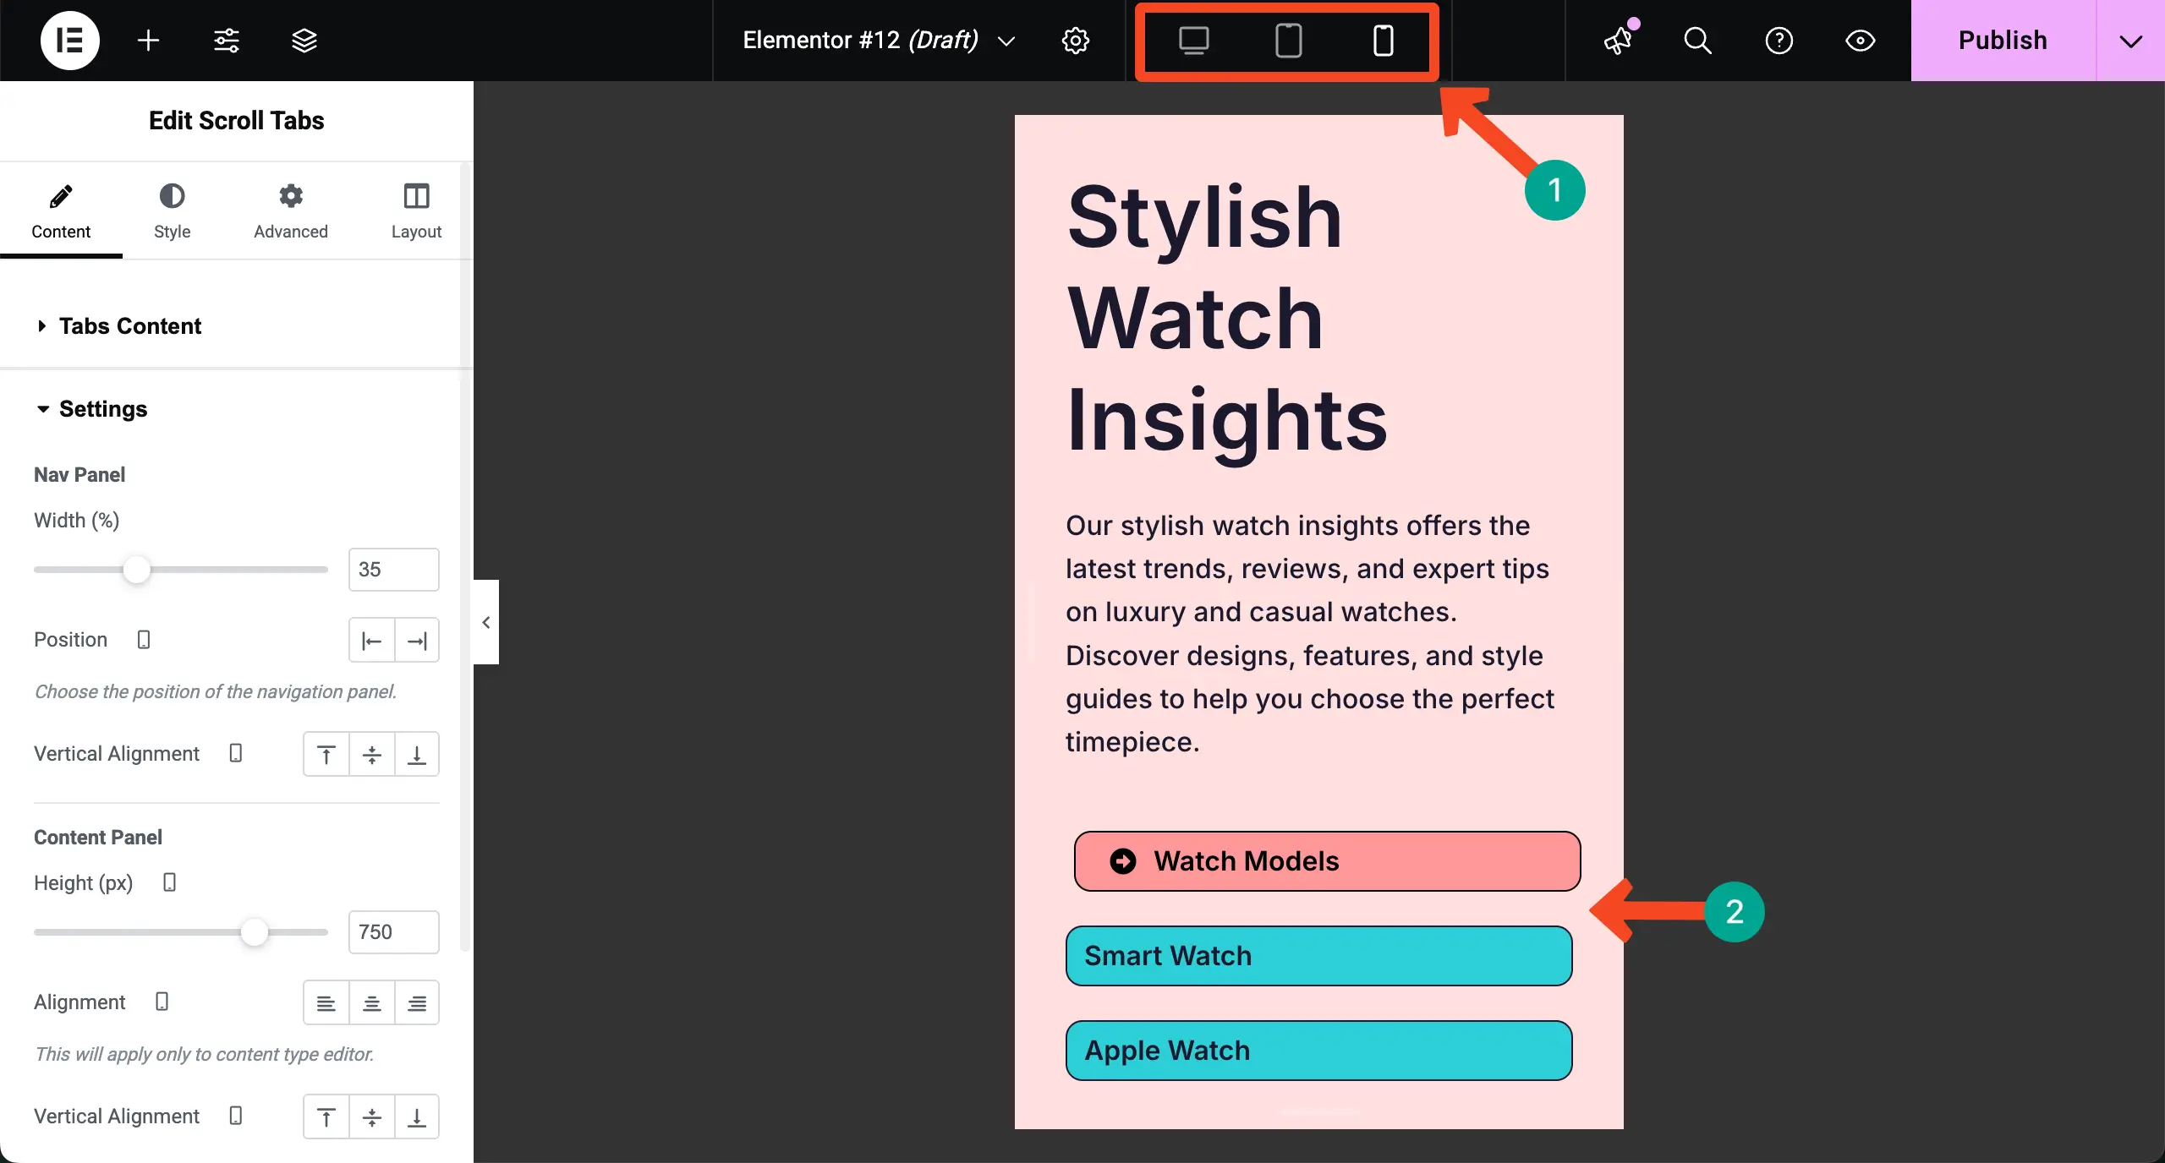Open Alignment responsive device icon
This screenshot has height=1163, width=2165.
(162, 1002)
